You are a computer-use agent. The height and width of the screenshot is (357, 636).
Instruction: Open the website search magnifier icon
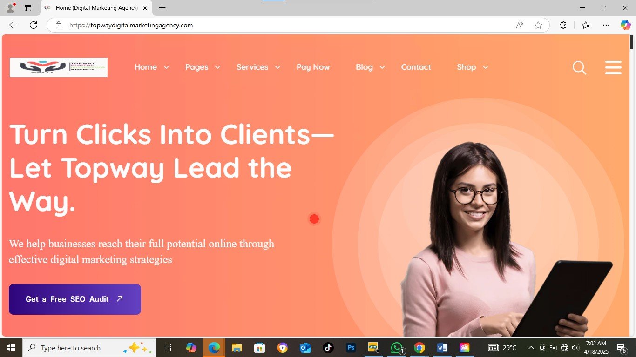(x=579, y=68)
